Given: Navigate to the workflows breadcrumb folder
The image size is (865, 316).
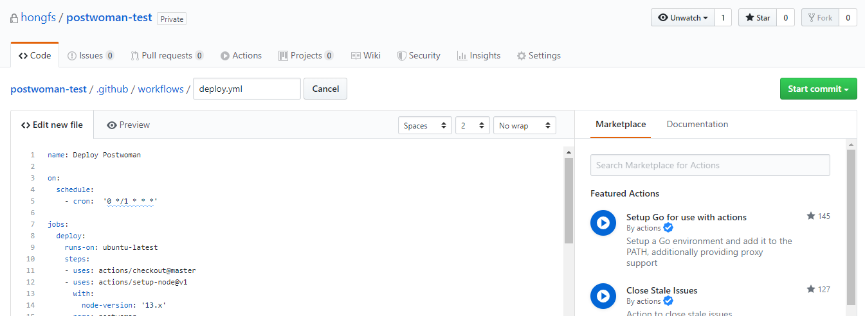Looking at the screenshot, I should [x=161, y=89].
